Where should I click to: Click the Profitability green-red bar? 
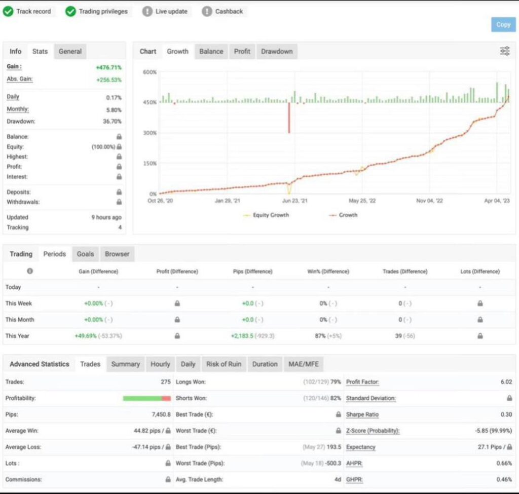146,398
